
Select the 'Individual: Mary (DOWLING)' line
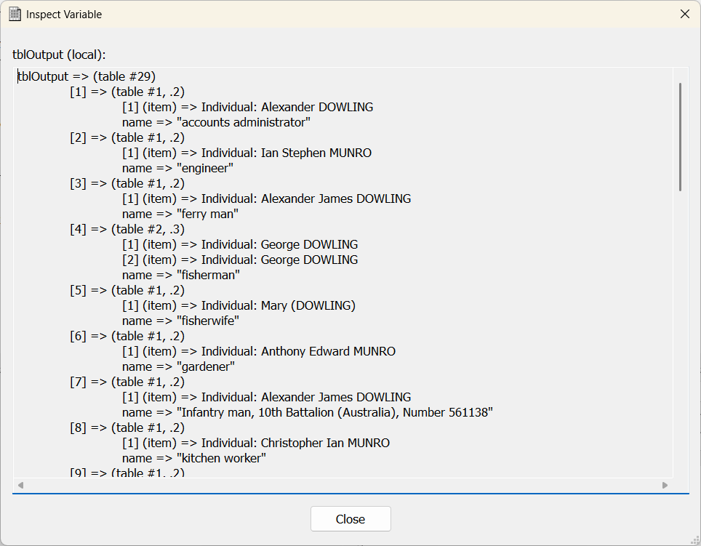(239, 305)
